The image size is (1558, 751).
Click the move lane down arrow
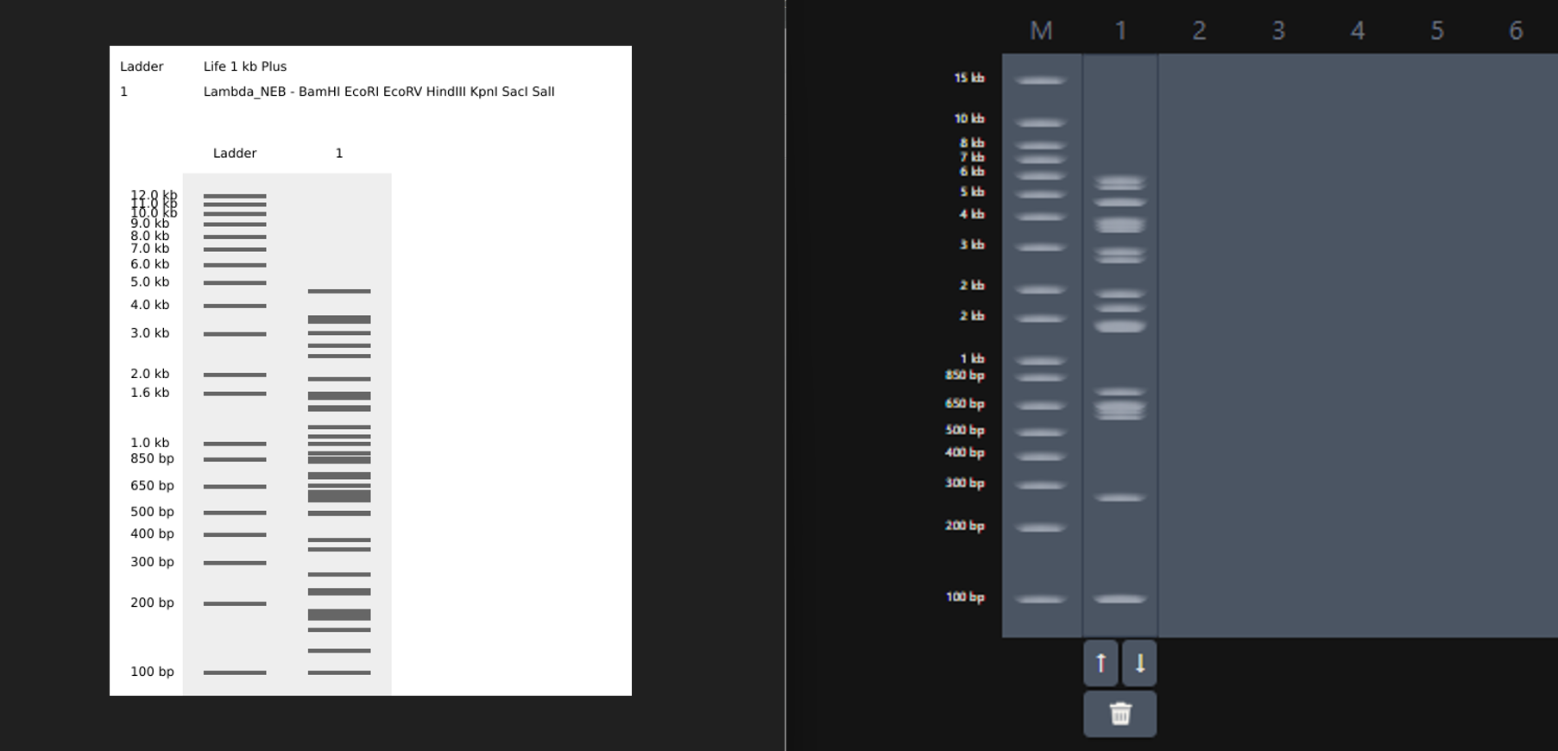pos(1139,663)
